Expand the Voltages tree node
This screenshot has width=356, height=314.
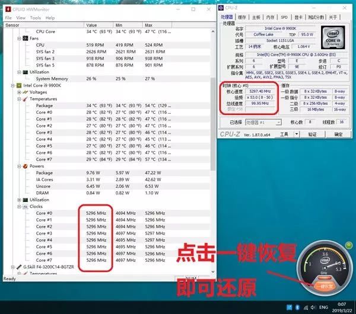20,92
